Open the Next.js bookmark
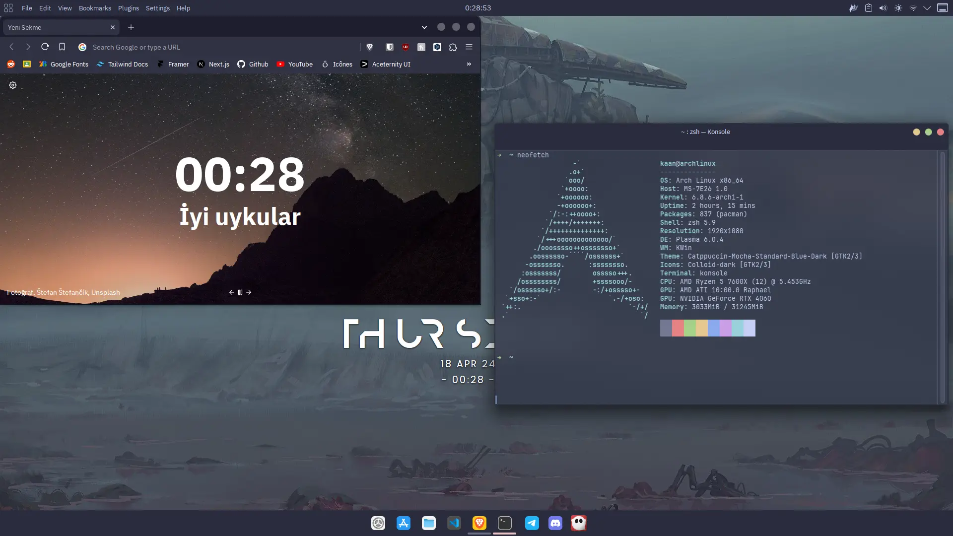 click(x=213, y=64)
